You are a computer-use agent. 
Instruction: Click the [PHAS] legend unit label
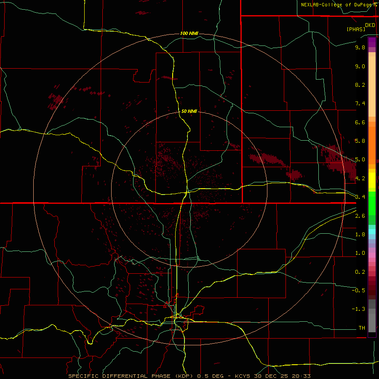[x=356, y=29]
